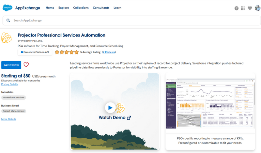The width and height of the screenshot is (261, 153).
Task: Click the Get It Now button
Action: (11, 65)
